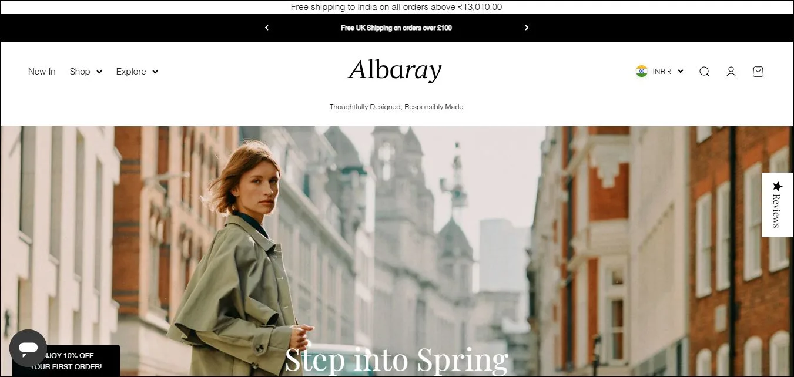Click the India flag icon
The height and width of the screenshot is (377, 794).
coord(642,71)
